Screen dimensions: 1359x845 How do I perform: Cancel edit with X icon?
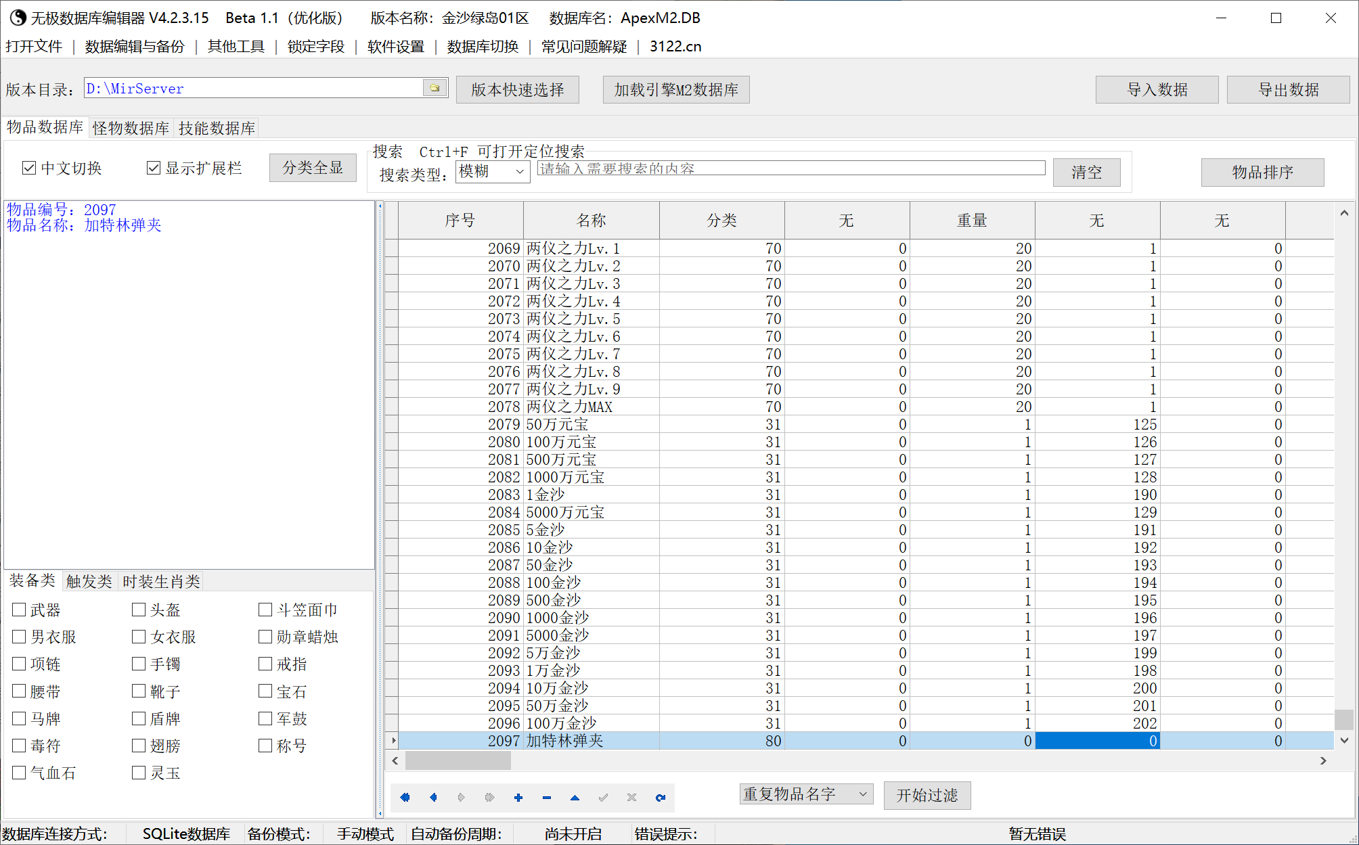(x=631, y=797)
